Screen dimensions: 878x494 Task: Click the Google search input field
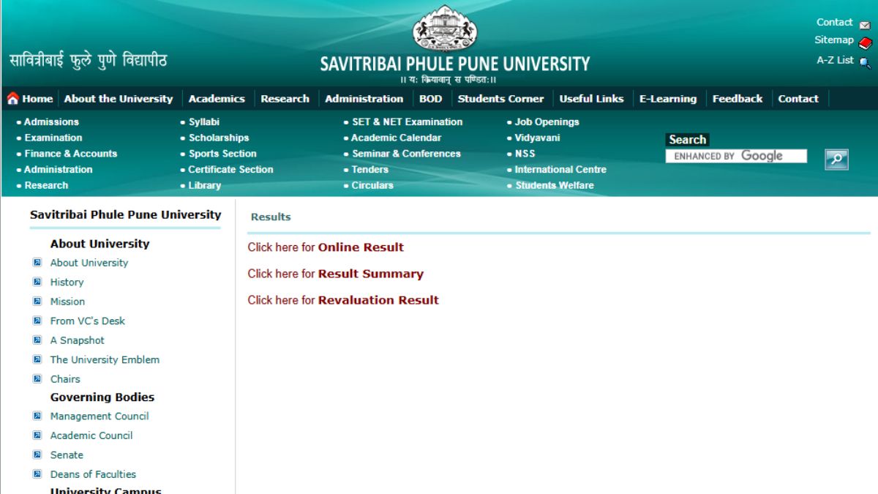pos(736,156)
